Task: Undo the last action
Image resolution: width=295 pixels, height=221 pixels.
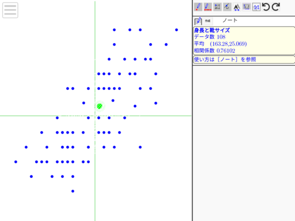Action: [x=266, y=7]
